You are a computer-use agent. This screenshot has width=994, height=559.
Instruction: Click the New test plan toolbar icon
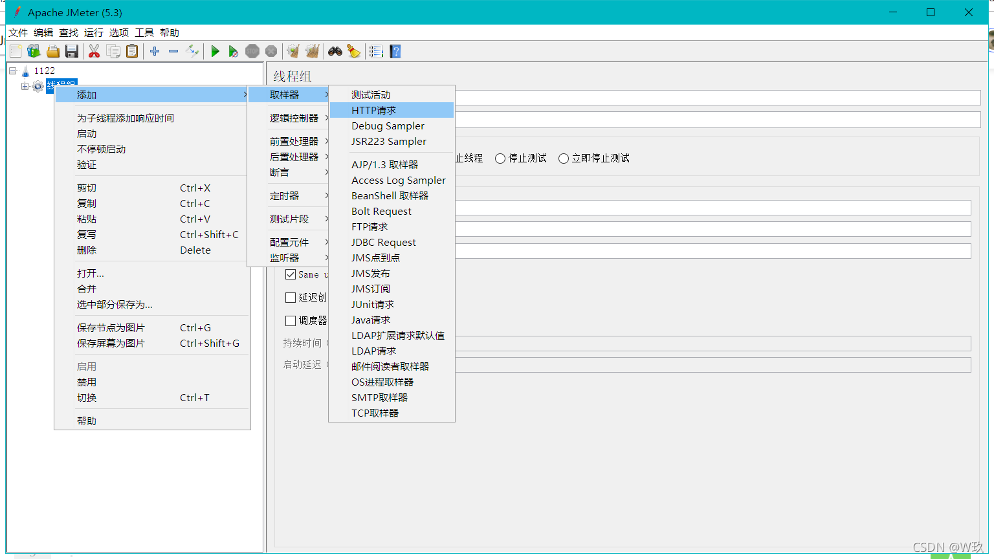(16, 51)
